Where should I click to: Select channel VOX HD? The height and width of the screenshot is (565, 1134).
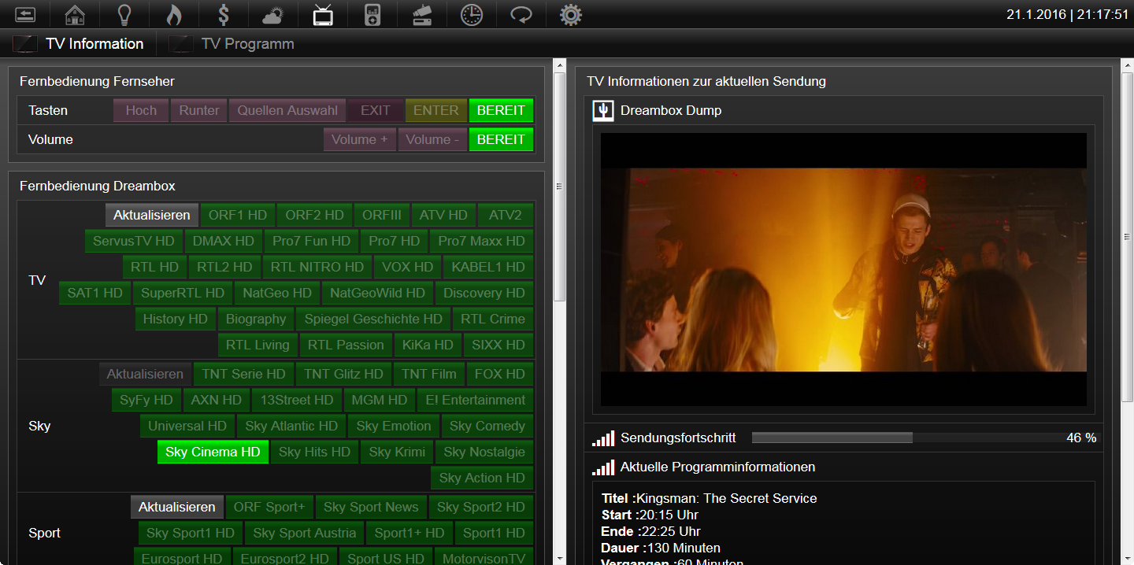click(408, 268)
